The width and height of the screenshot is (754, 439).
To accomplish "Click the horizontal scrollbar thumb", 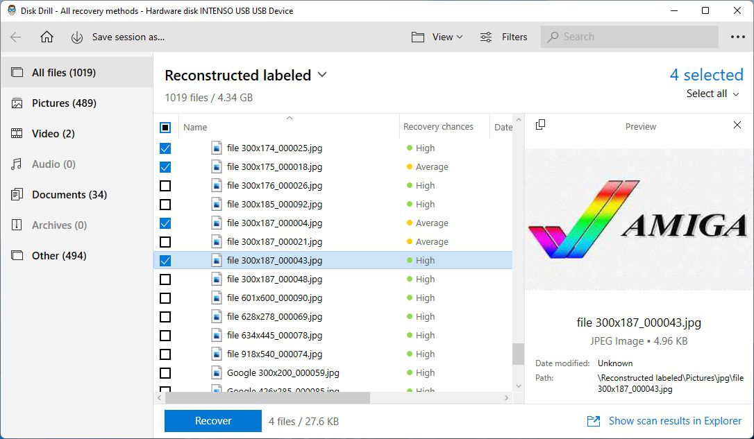I will 267,397.
